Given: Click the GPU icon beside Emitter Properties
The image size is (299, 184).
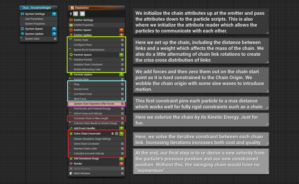Looking at the screenshot, I should (71, 25).
